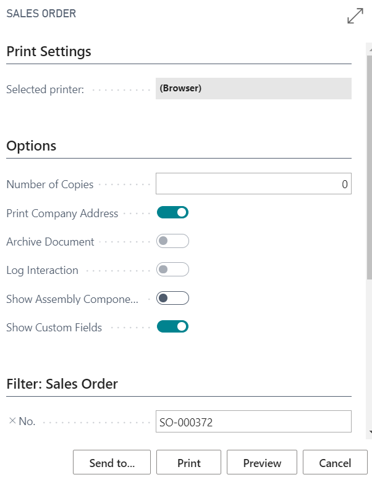Image resolution: width=372 pixels, height=480 pixels.
Task: Collapse the Filter: Sales Order section
Action: point(62,384)
